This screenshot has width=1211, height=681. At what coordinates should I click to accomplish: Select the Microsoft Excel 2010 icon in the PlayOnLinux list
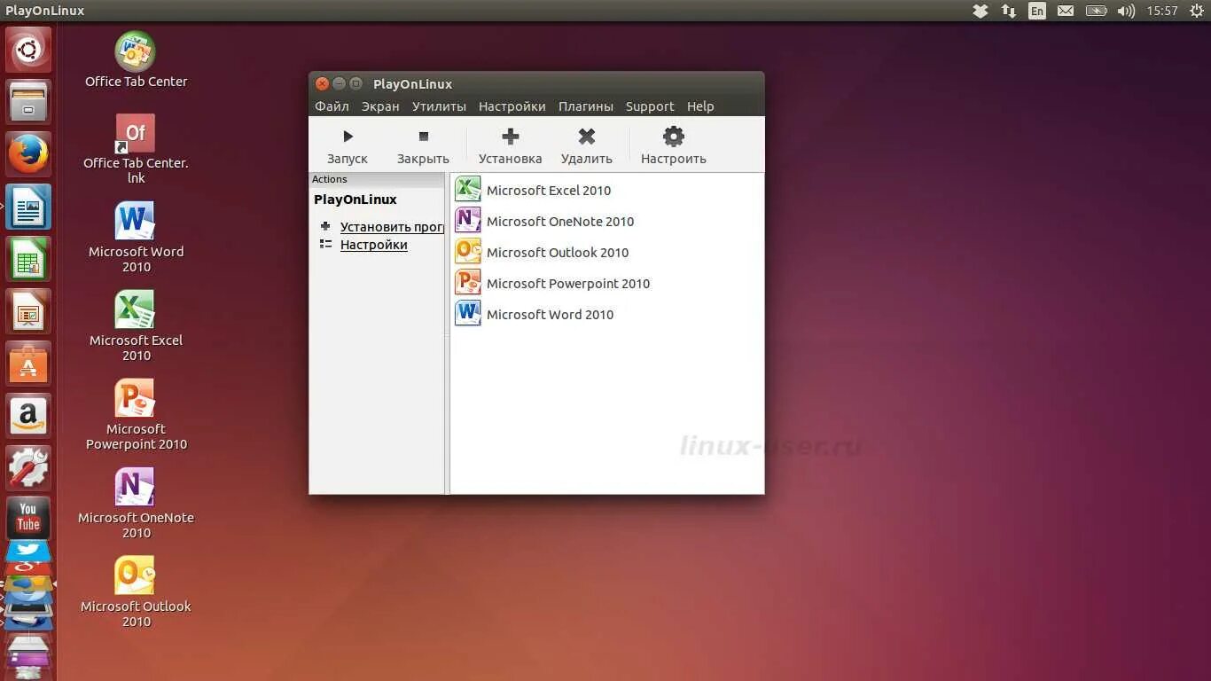467,189
